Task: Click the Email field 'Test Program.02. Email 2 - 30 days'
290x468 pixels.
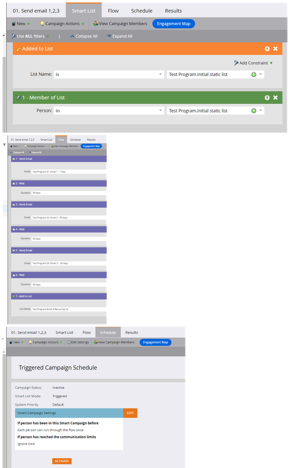Action: pyautogui.click(x=69, y=218)
